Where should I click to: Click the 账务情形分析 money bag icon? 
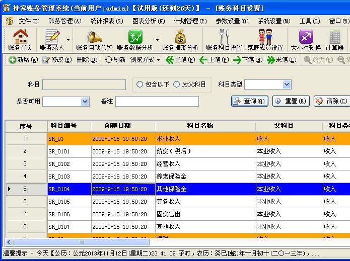(x=180, y=37)
